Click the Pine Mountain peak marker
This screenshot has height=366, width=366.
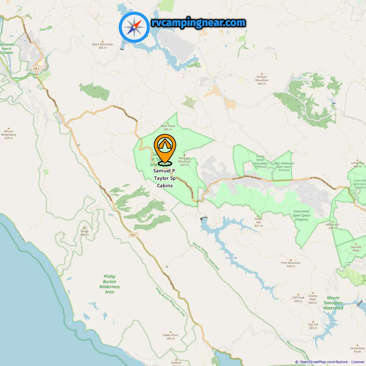pyautogui.click(x=291, y=260)
